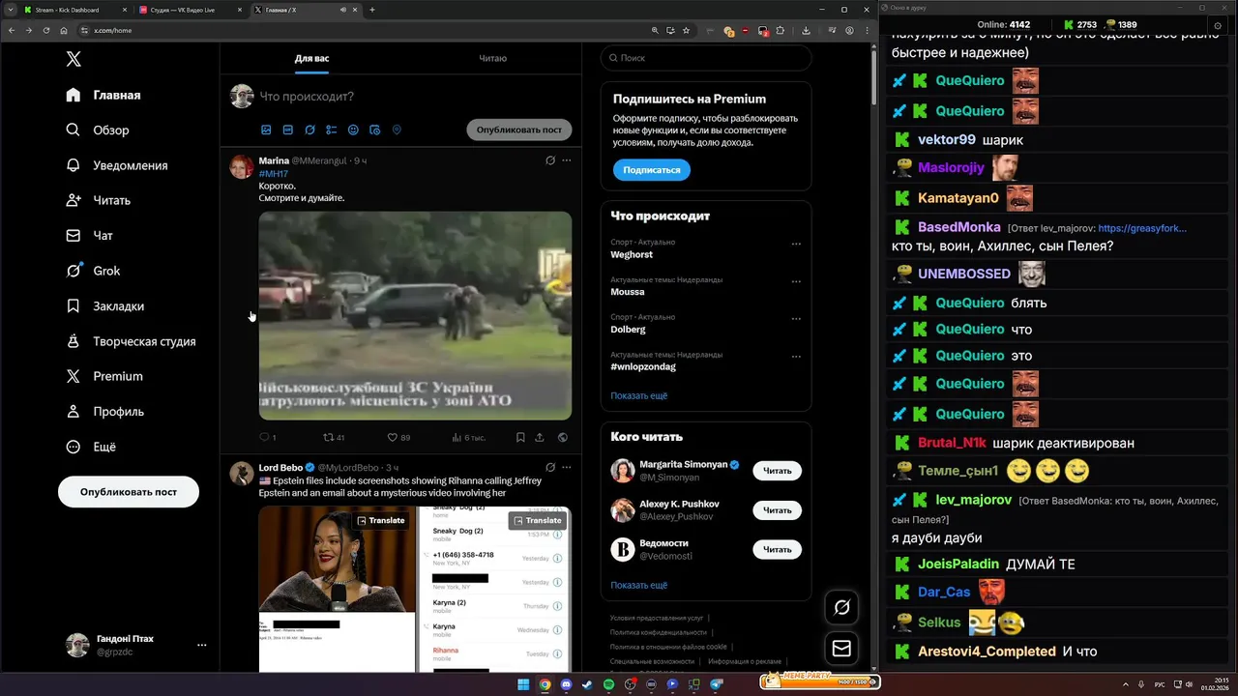1238x696 pixels.
Task: Click the Поиск search field
Action: click(706, 58)
